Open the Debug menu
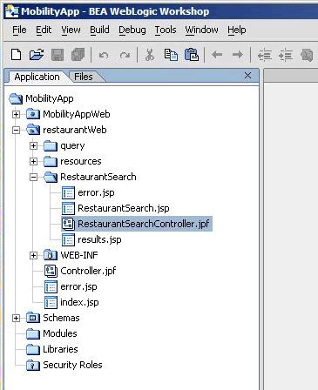 [x=132, y=30]
